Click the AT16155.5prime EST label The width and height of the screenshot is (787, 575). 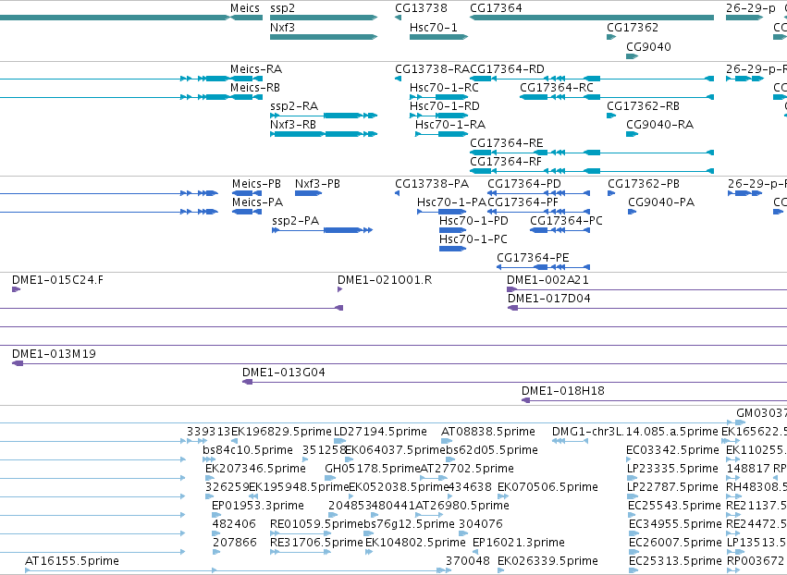(x=72, y=561)
